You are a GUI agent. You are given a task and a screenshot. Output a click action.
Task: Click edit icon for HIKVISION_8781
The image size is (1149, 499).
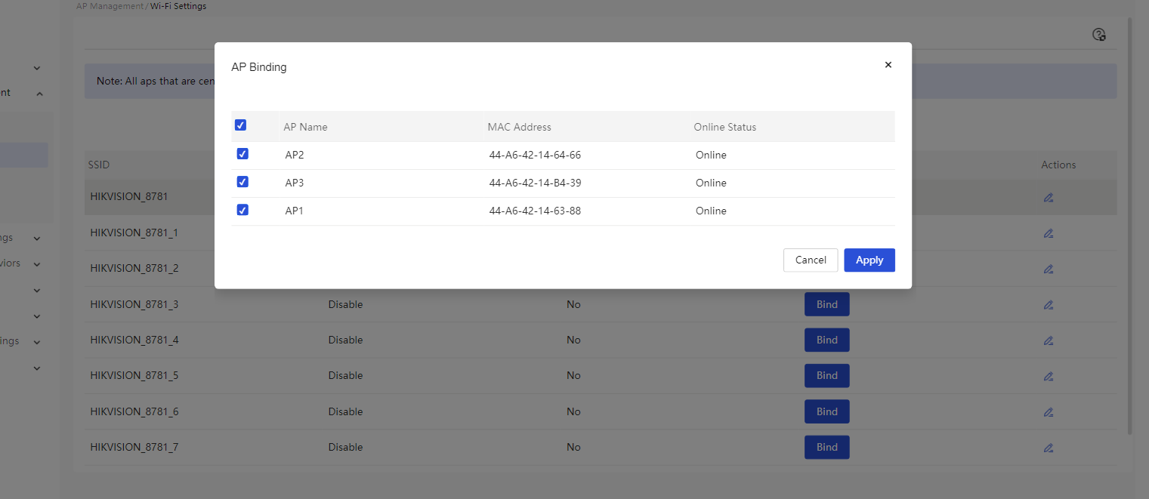click(1048, 198)
